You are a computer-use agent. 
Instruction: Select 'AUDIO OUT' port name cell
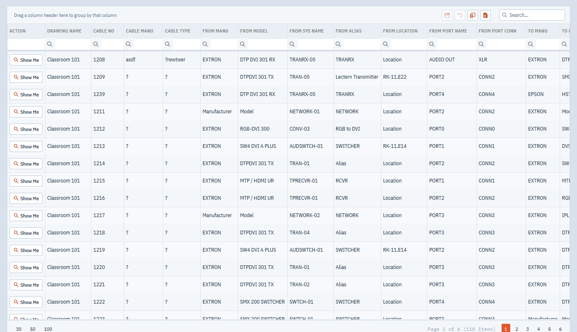(x=452, y=60)
